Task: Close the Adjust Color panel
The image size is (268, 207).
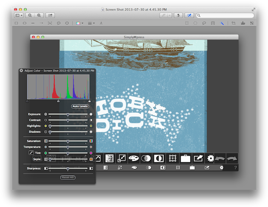Action: pos(21,70)
